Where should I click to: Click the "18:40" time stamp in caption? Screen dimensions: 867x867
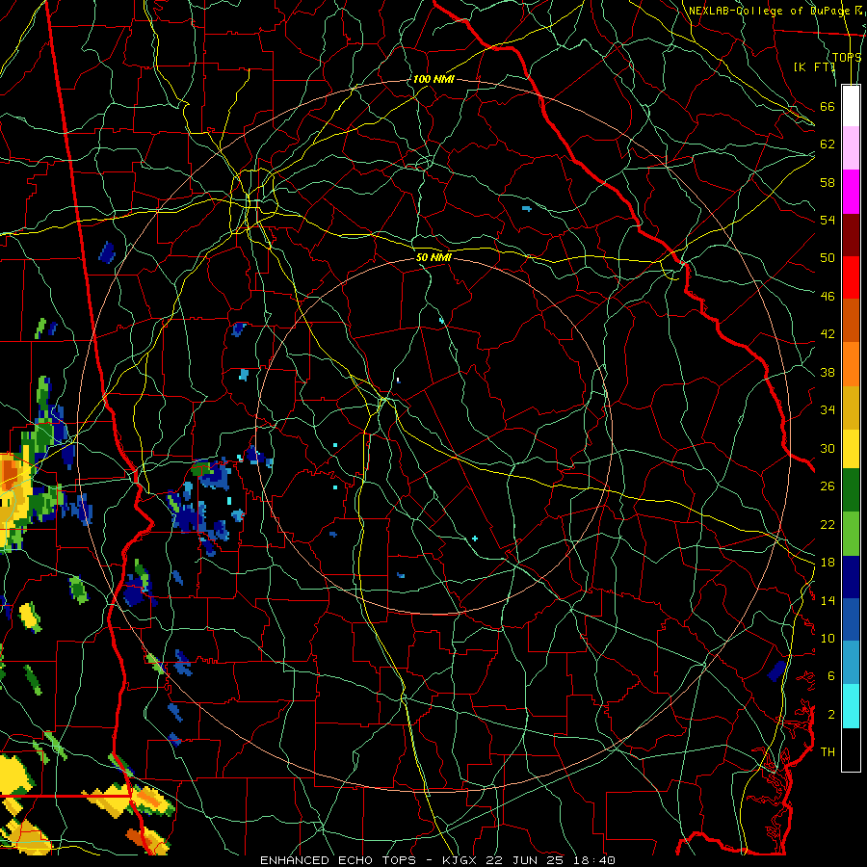592,860
